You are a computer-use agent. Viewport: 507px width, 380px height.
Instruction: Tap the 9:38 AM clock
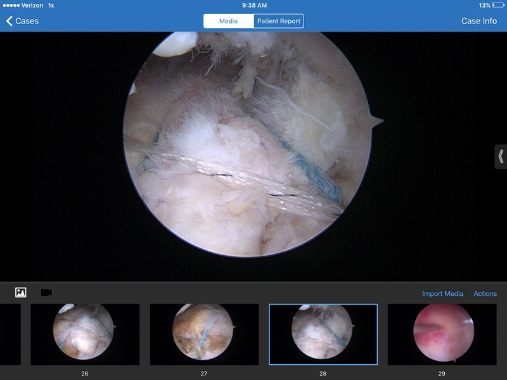coord(255,5)
